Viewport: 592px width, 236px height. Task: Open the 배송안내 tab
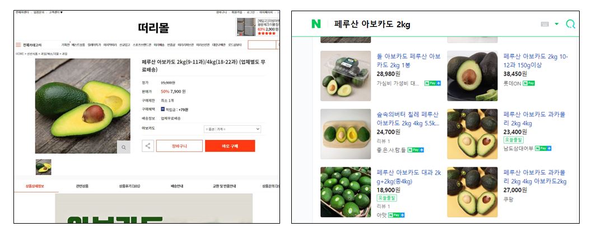click(176, 186)
